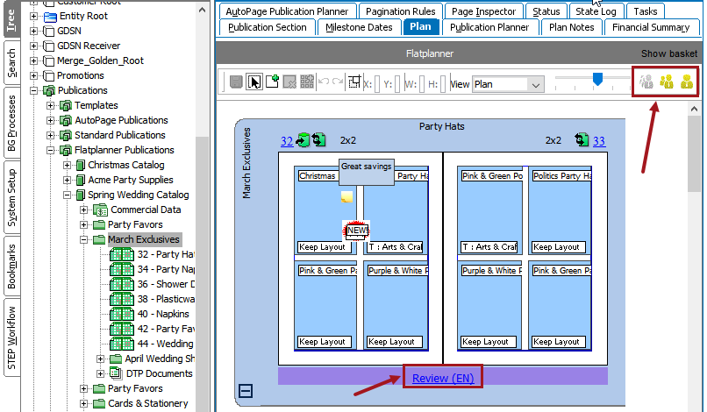This screenshot has height=412, width=707.
Task: Click the green sync icon beside page 33
Action: [581, 140]
